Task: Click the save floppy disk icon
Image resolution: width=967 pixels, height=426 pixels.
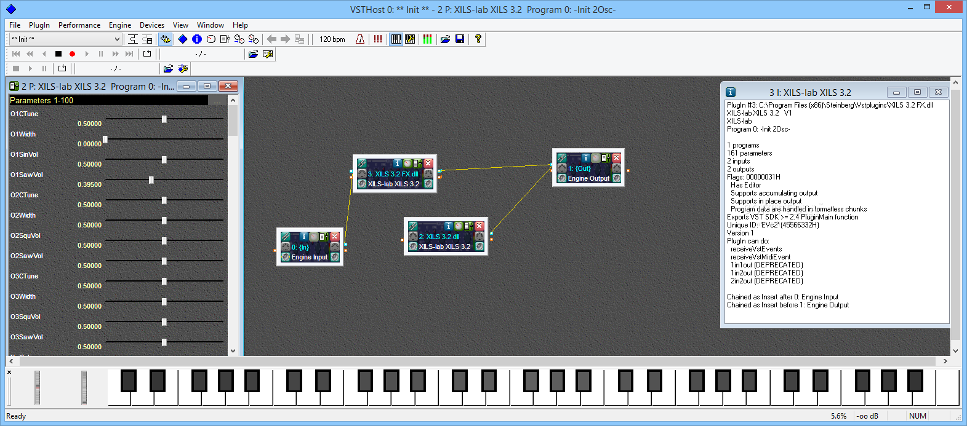Action: pos(460,39)
